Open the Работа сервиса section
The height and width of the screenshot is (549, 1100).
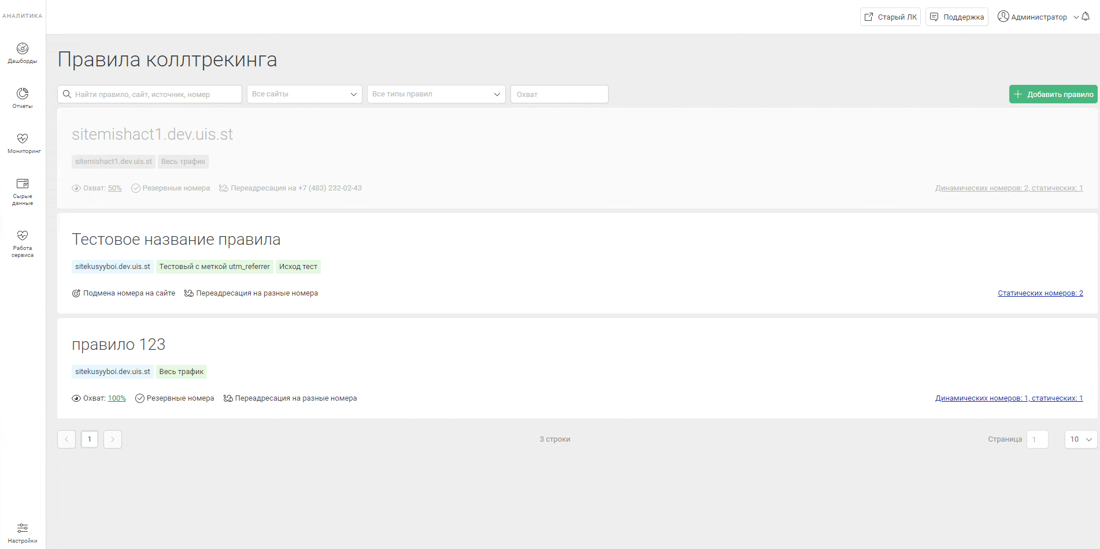click(23, 244)
